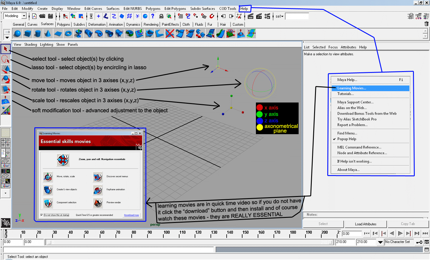The image size is (430, 260).
Task: Click the shelf trash can icon
Action: pyautogui.click(x=426, y=24)
